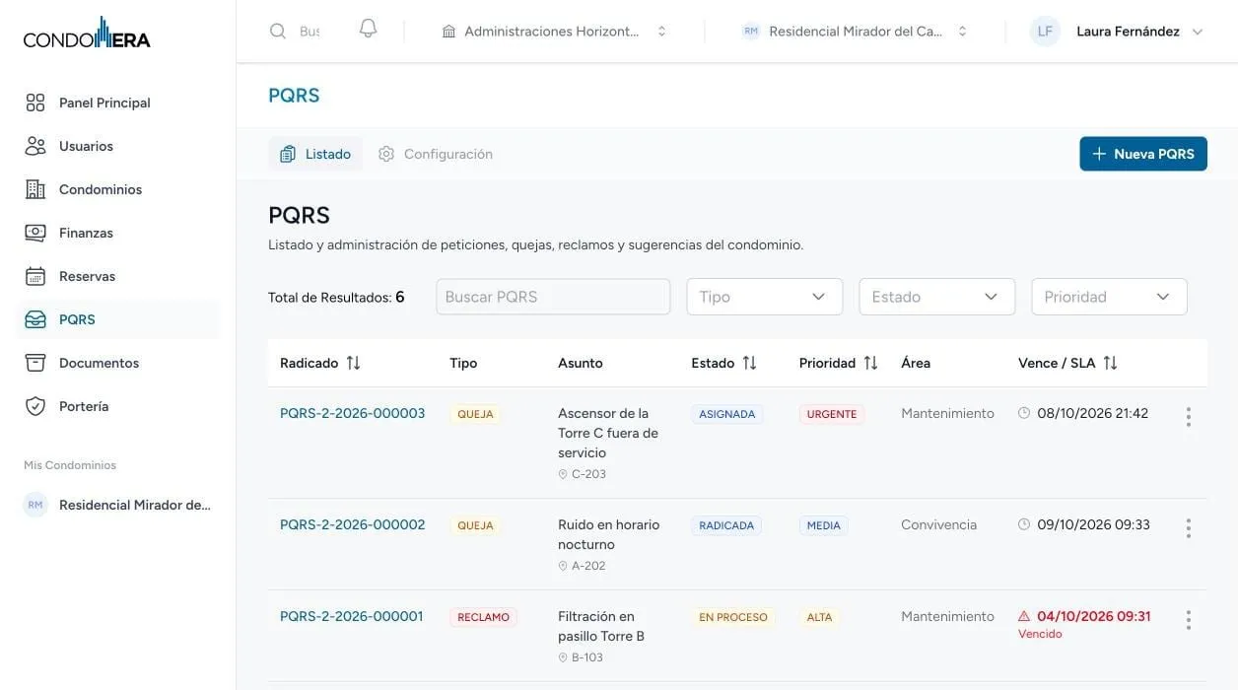Focus the header search input
The width and height of the screenshot is (1238, 690).
[309, 32]
